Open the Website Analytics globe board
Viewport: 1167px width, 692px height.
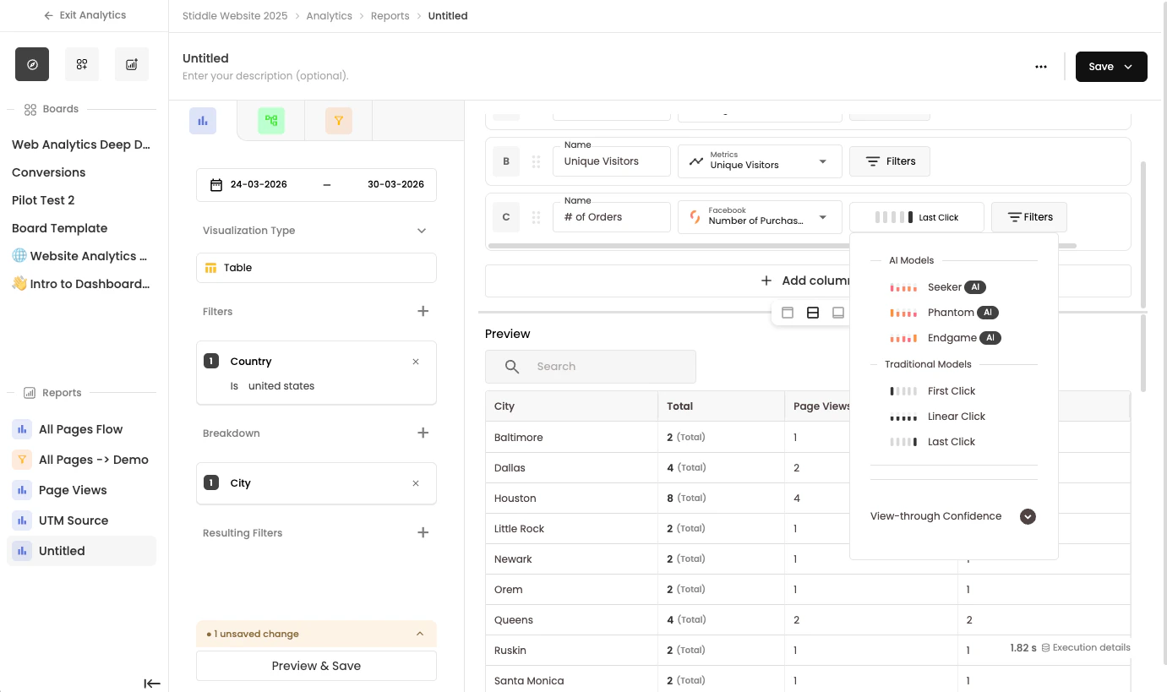coord(80,256)
